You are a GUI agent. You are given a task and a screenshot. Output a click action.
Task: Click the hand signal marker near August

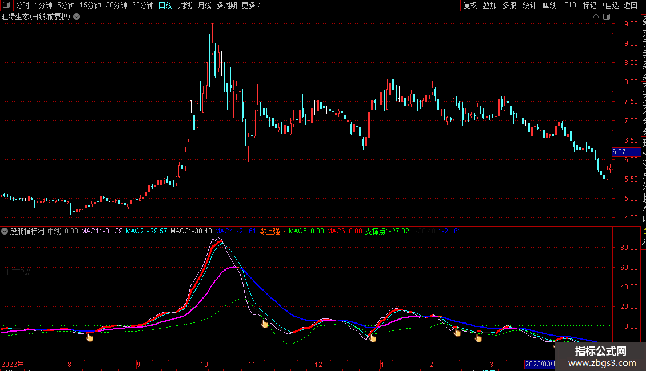[89, 338]
